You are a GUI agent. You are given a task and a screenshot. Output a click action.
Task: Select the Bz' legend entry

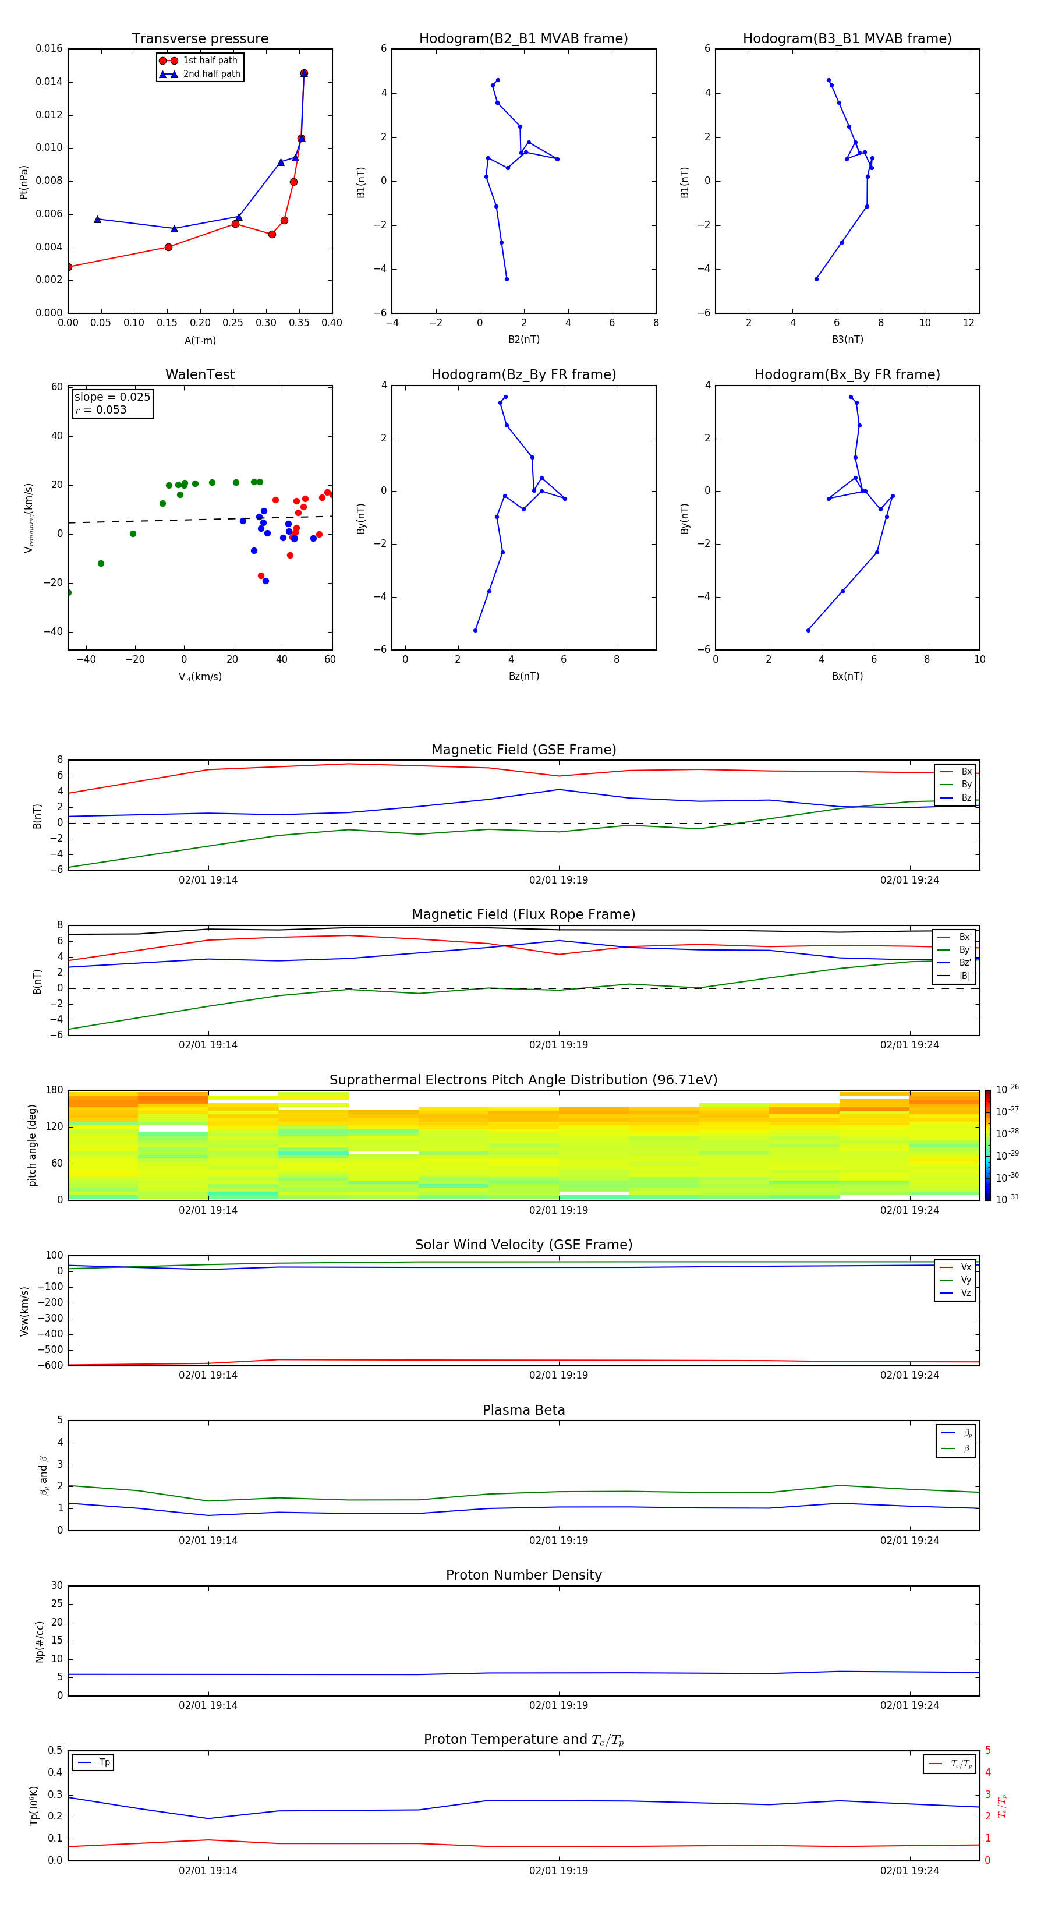955,963
